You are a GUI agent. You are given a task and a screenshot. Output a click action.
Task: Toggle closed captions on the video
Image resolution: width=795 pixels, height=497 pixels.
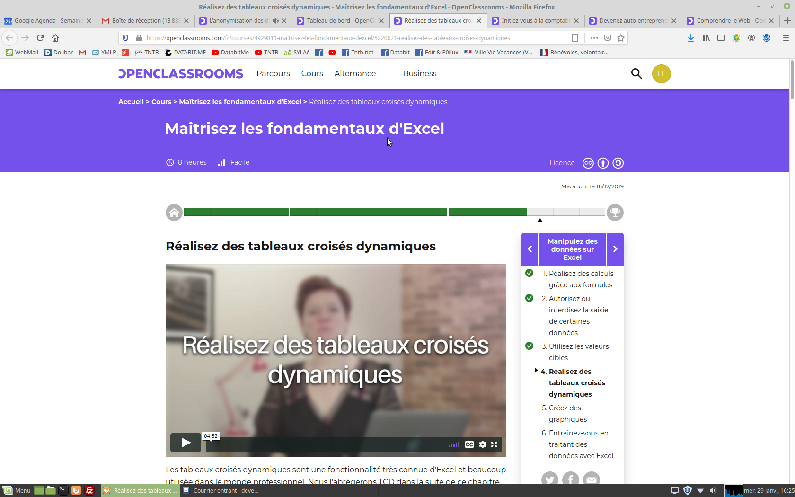coord(469,444)
